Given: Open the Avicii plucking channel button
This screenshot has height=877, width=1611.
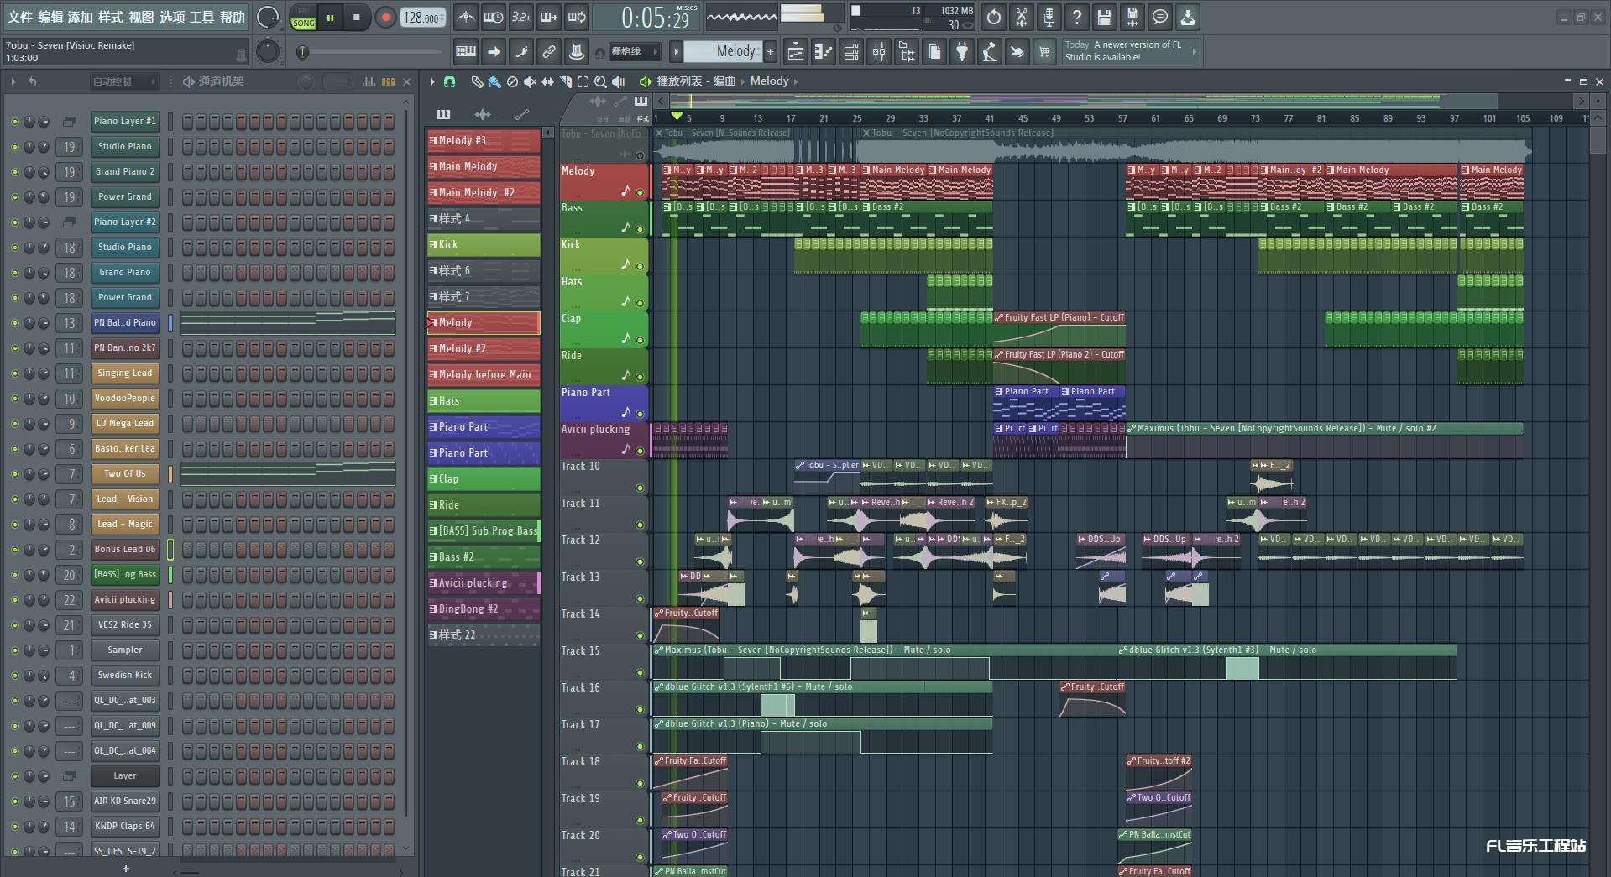Looking at the screenshot, I should (124, 600).
